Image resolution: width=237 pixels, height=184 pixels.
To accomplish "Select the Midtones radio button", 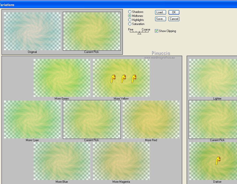I will (x=130, y=16).
